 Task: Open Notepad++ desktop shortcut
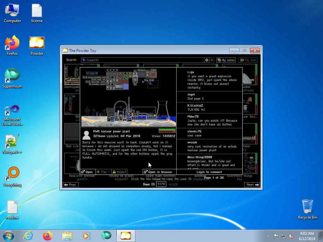point(12,144)
